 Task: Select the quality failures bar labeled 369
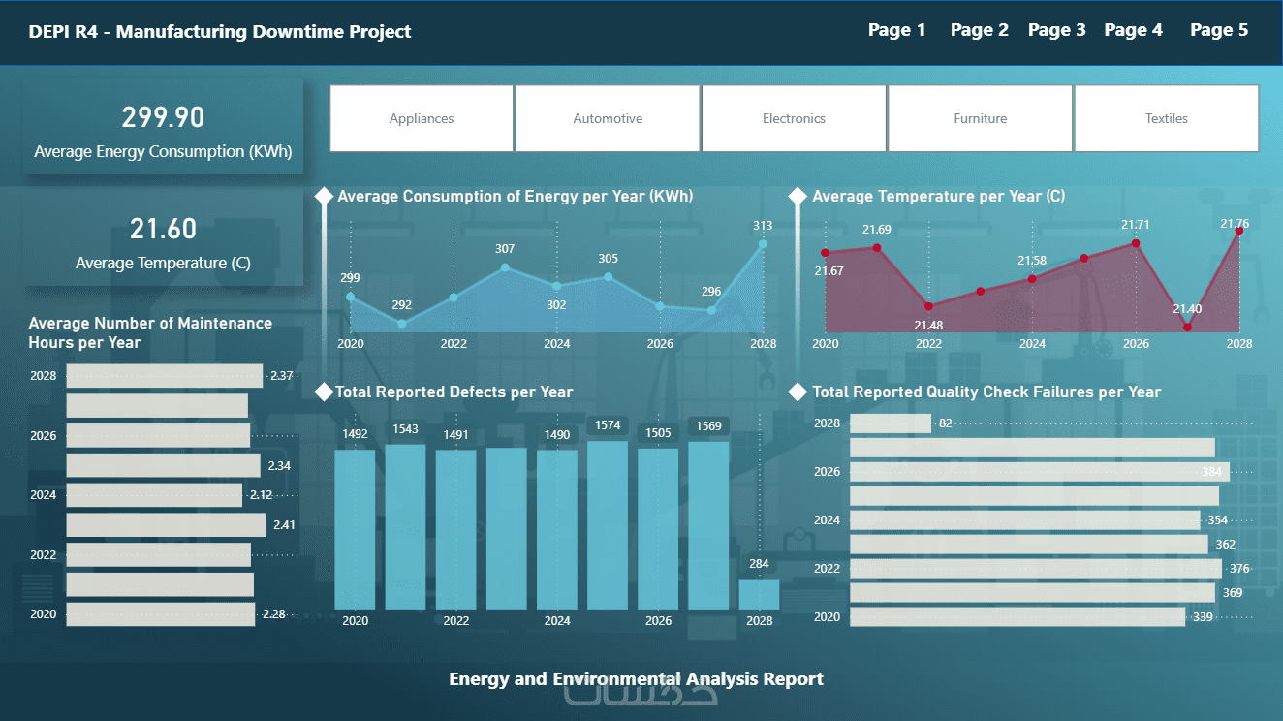point(1032,593)
